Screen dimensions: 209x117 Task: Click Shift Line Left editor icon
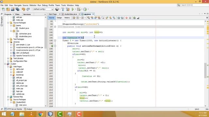(x=119, y=18)
